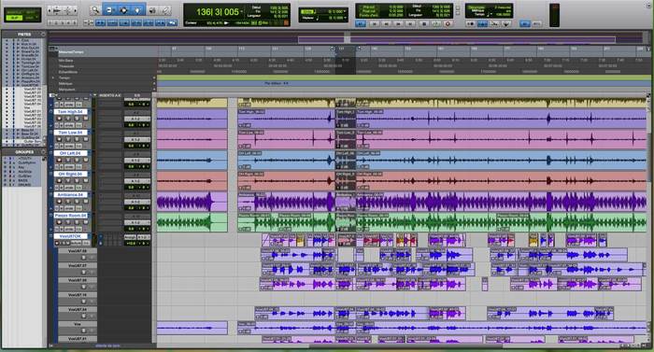Select the Scrubber speaker tool
Viewport: 654px width, 352px height.
pyautogui.click(x=152, y=10)
